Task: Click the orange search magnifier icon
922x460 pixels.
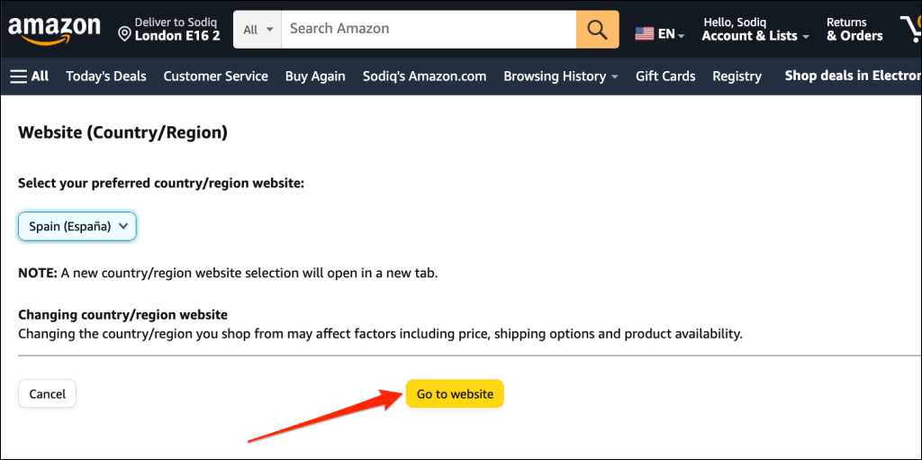Action: point(597,30)
